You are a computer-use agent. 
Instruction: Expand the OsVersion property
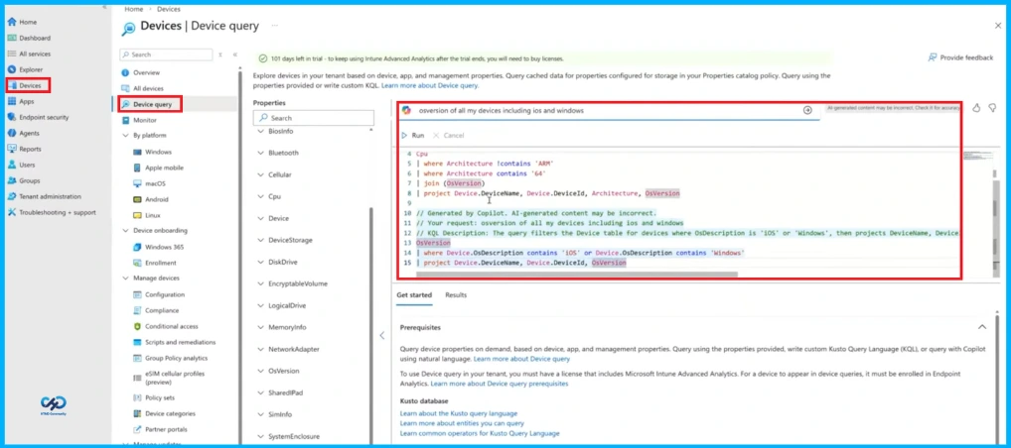point(260,371)
